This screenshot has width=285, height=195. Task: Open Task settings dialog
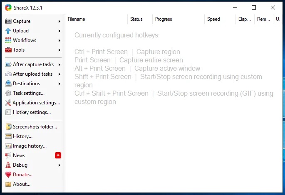(33, 93)
